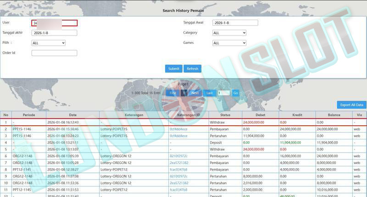Focus the Order Id text box
The height and width of the screenshot is (197, 367).
(x=54, y=53)
